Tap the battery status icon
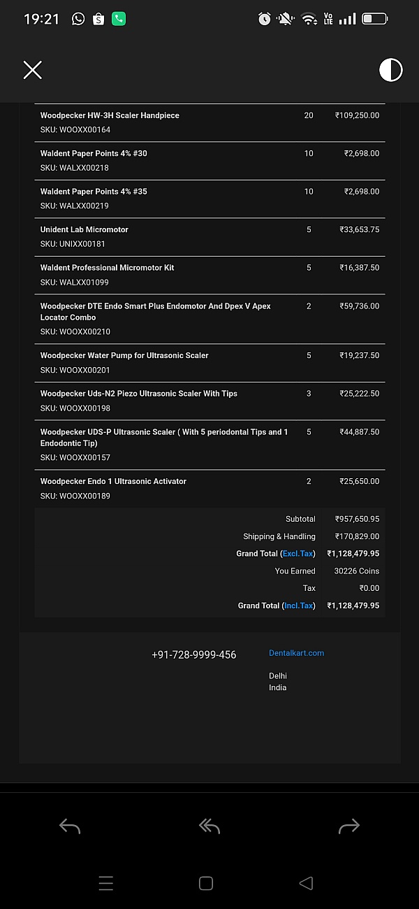The height and width of the screenshot is (909, 419). pos(374,19)
